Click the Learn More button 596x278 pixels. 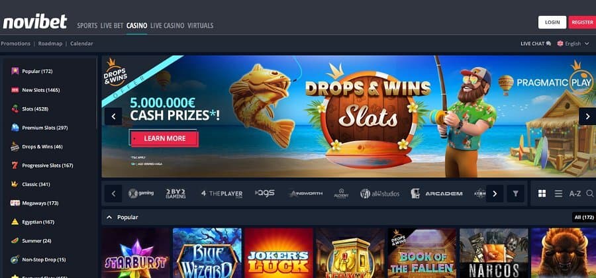click(x=165, y=138)
